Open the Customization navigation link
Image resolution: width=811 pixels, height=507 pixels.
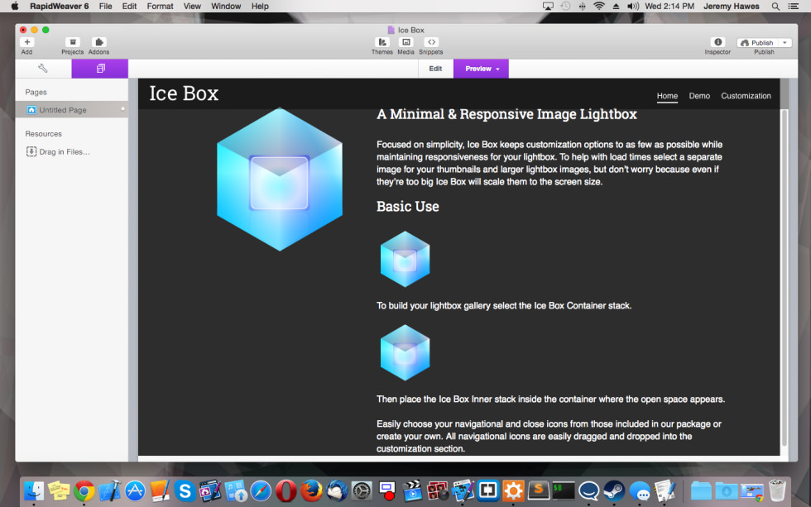tap(746, 96)
